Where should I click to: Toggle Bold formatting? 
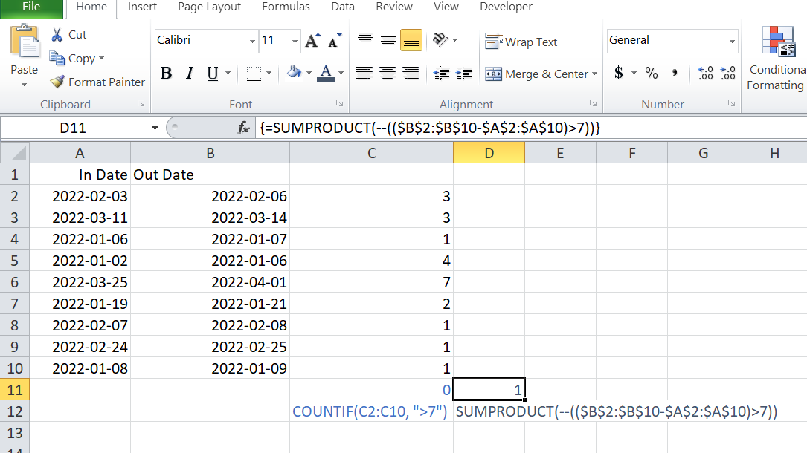point(166,74)
